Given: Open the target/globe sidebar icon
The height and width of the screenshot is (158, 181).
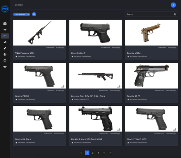Looking at the screenshot, I should click(5, 54).
